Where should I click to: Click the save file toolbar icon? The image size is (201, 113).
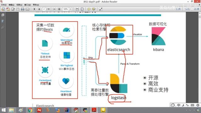(x=18, y=9)
